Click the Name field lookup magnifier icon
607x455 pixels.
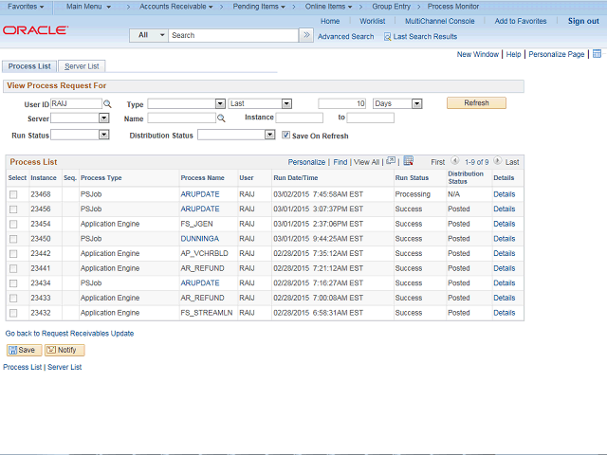coord(221,118)
